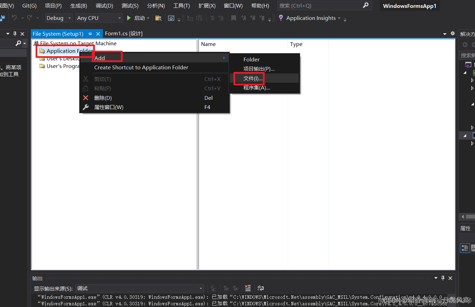Click the magnifier icon in left panel search
The image size is (475, 307).
coord(19,43)
